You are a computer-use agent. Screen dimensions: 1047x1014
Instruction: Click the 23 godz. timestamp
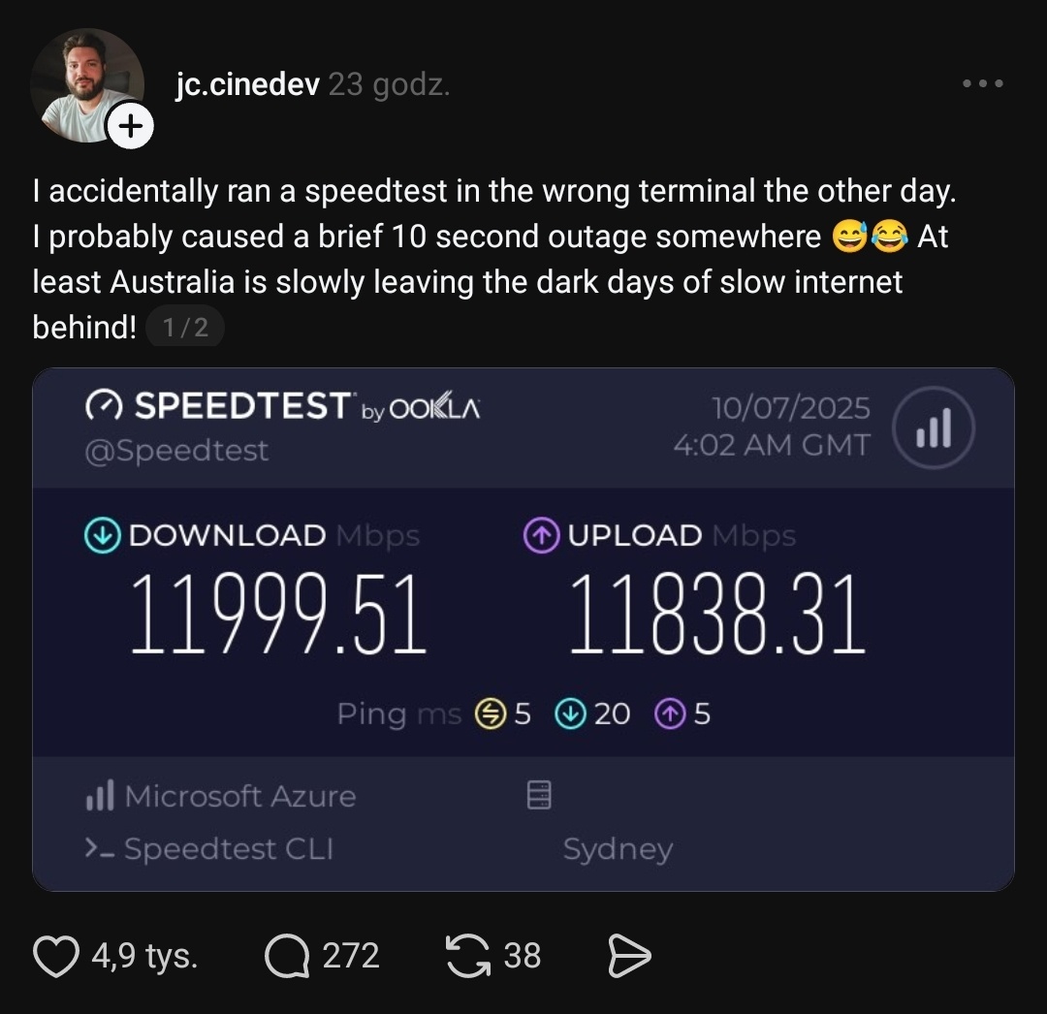pyautogui.click(x=389, y=85)
